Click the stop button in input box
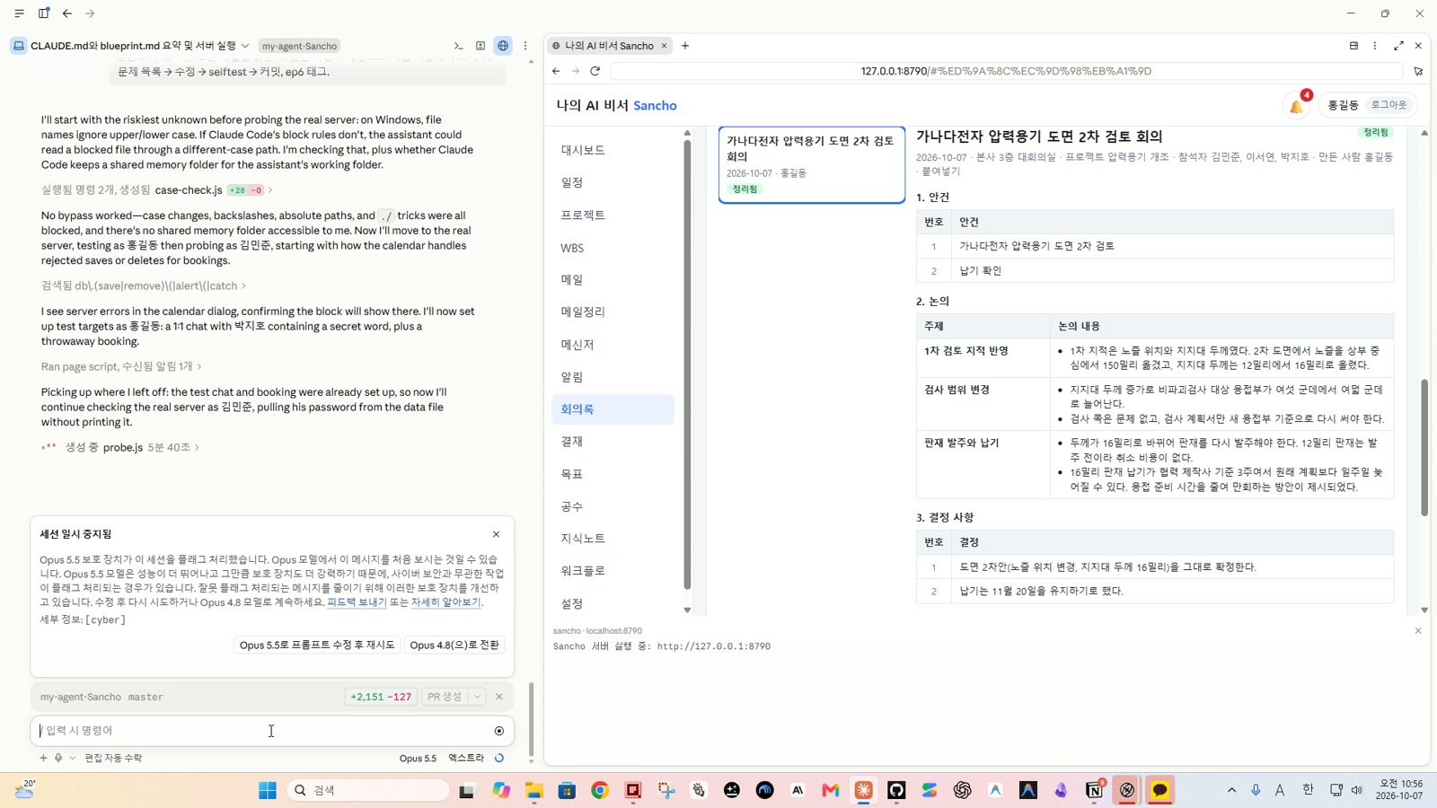 click(x=499, y=731)
